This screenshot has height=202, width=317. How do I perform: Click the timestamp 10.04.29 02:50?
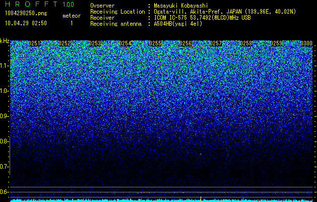[x=26, y=23]
